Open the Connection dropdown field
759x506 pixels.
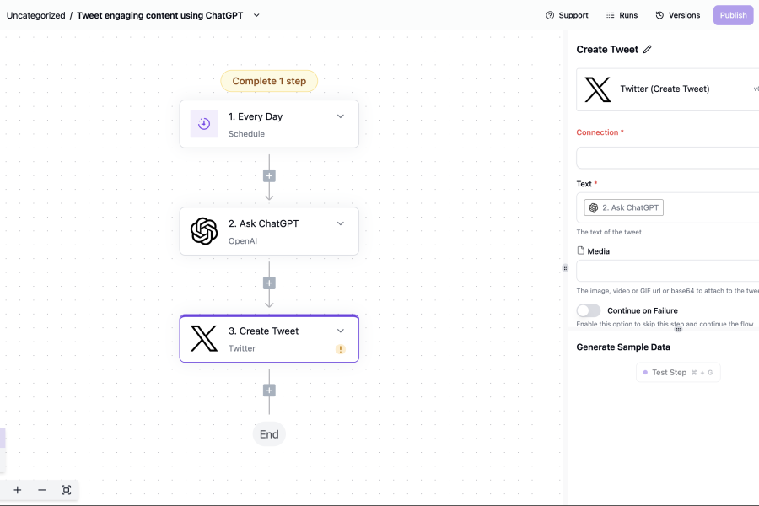point(668,158)
